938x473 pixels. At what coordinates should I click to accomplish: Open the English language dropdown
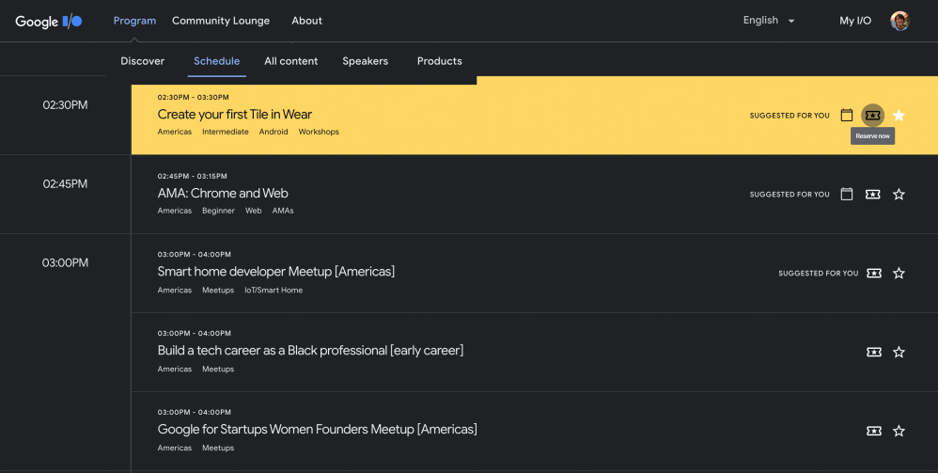click(x=768, y=21)
